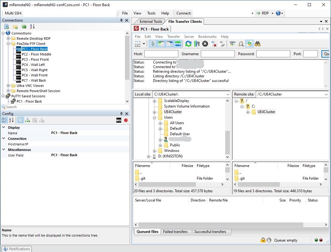Screen dimensions: 331x252
Task: Open directory listing filters icon
Action: click(x=232, y=44)
